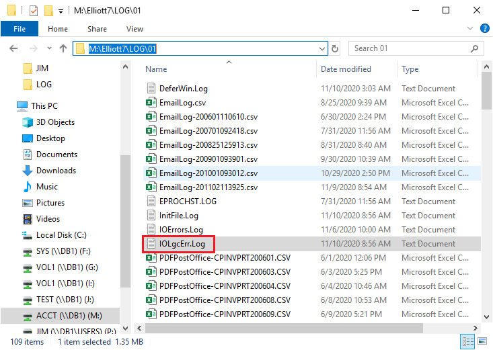Sort by the Type column header

point(410,69)
